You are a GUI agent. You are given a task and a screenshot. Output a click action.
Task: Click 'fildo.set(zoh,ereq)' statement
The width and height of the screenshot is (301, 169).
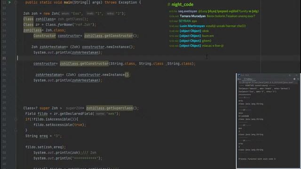pyautogui.click(x=46, y=147)
